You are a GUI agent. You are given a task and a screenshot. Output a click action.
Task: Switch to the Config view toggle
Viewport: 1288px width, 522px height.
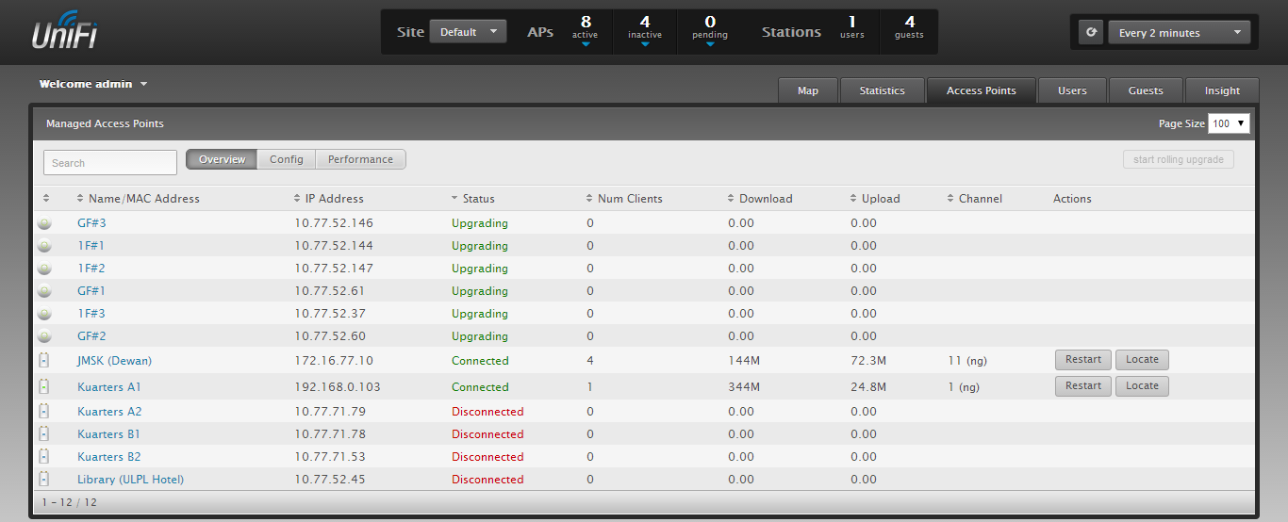[x=286, y=159]
